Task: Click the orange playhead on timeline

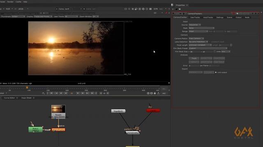Action: point(27,87)
